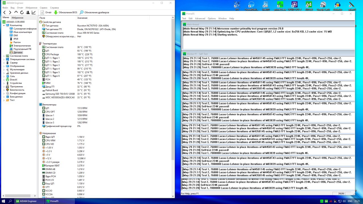363x204 pixels.
Task: Open Intel(R) desktop shortcut
Action: [266, 6]
